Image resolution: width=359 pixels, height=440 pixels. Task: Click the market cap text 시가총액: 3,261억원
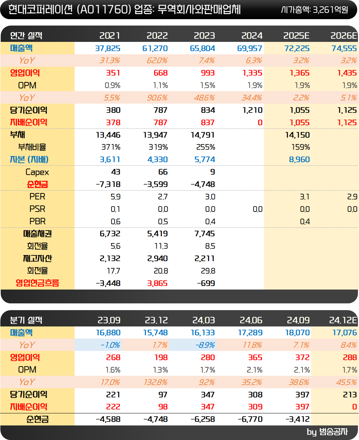(x=314, y=10)
